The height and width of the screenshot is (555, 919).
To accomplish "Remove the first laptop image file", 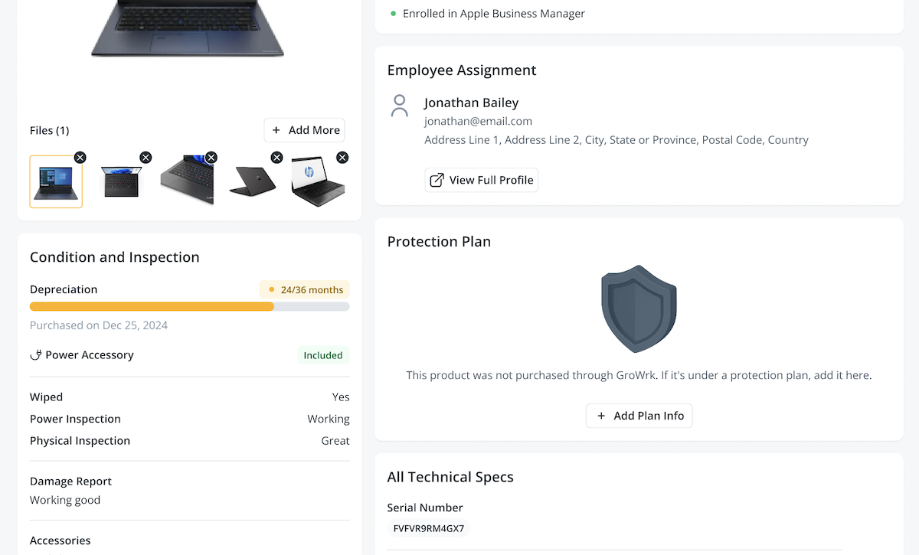I will click(80, 157).
